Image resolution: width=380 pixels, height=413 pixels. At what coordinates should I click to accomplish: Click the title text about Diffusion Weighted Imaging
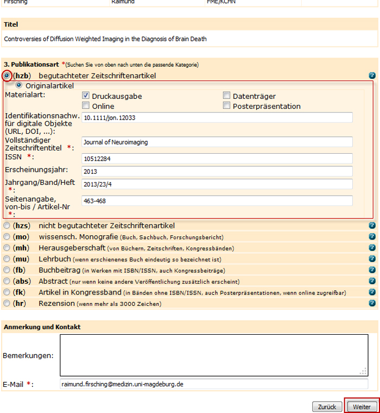tap(105, 39)
